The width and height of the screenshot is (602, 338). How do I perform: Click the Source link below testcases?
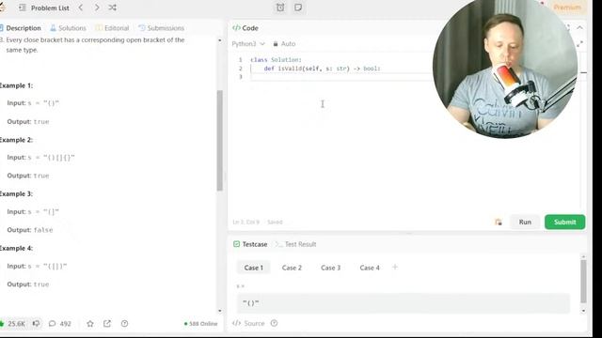pos(248,323)
